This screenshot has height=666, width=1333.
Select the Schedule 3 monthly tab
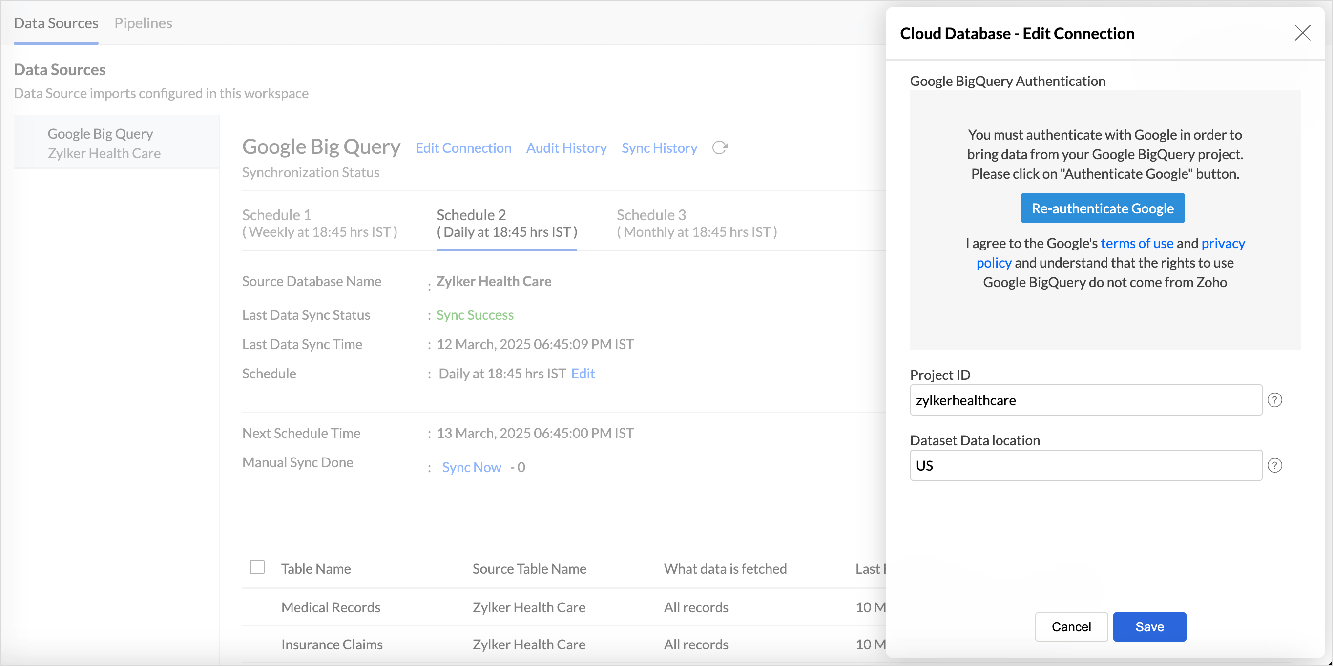(696, 223)
